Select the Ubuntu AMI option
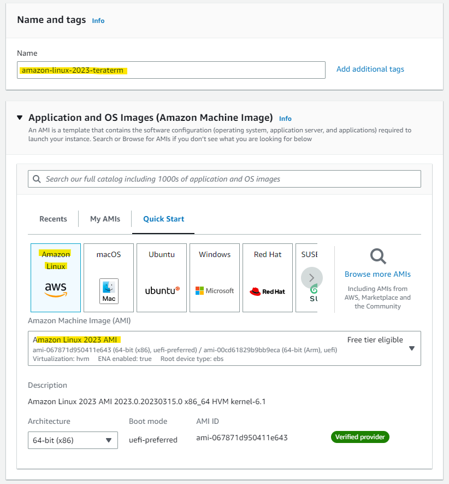 pos(161,277)
